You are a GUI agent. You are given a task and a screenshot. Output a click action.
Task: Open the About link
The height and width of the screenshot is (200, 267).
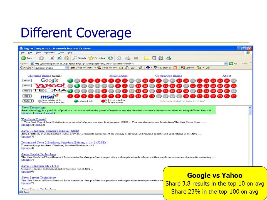227,76
